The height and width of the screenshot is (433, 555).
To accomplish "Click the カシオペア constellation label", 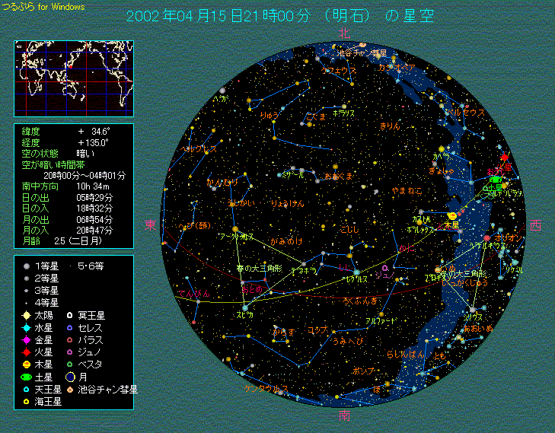I will 397,67.
